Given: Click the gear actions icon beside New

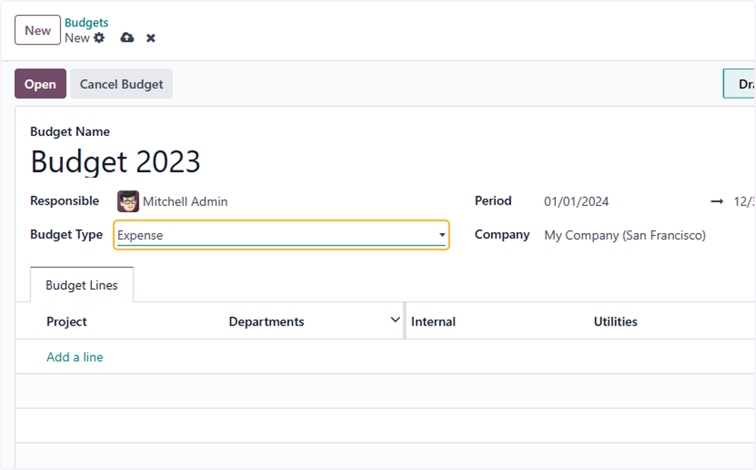Looking at the screenshot, I should tap(100, 38).
